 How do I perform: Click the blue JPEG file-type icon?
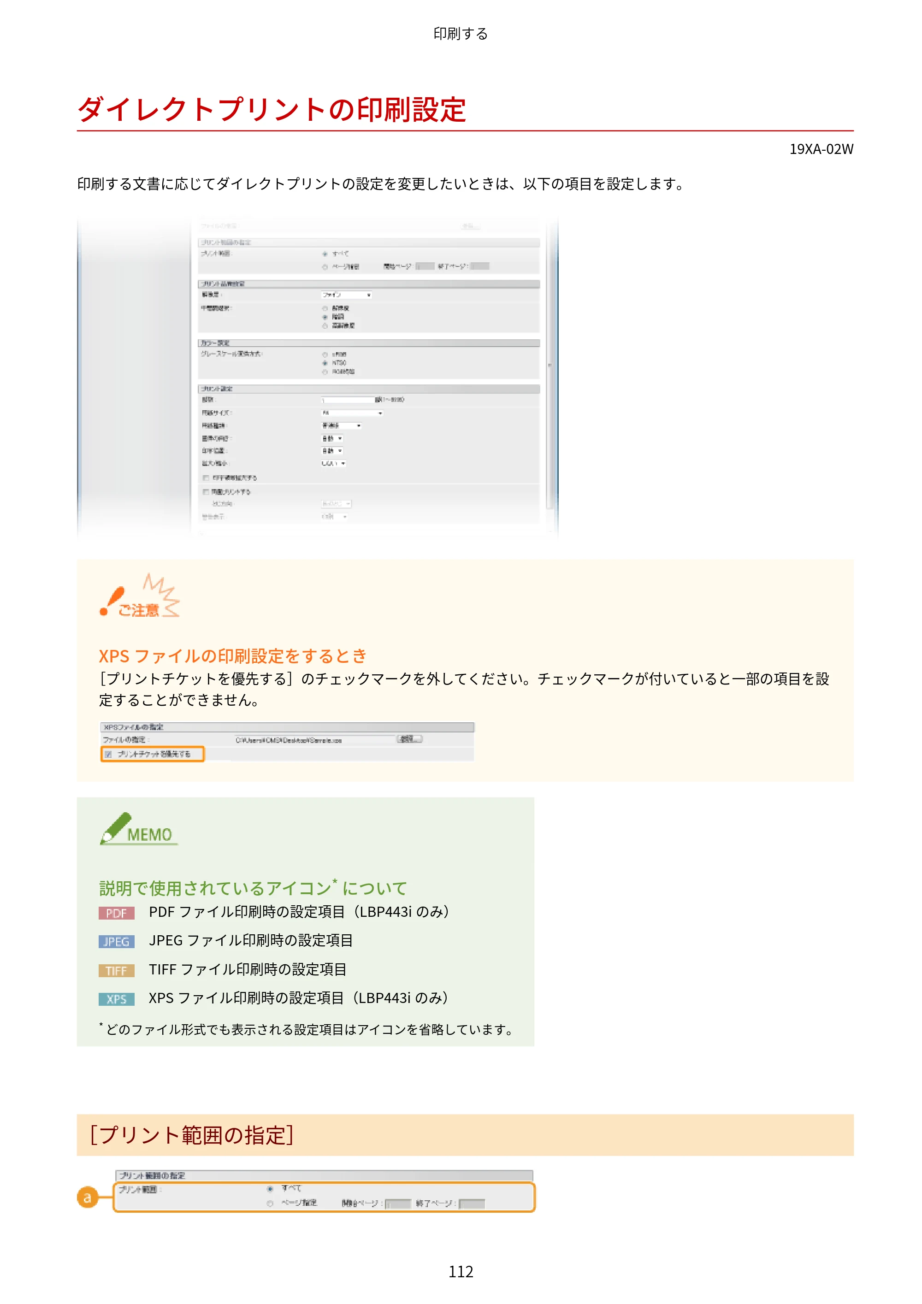click(x=117, y=942)
